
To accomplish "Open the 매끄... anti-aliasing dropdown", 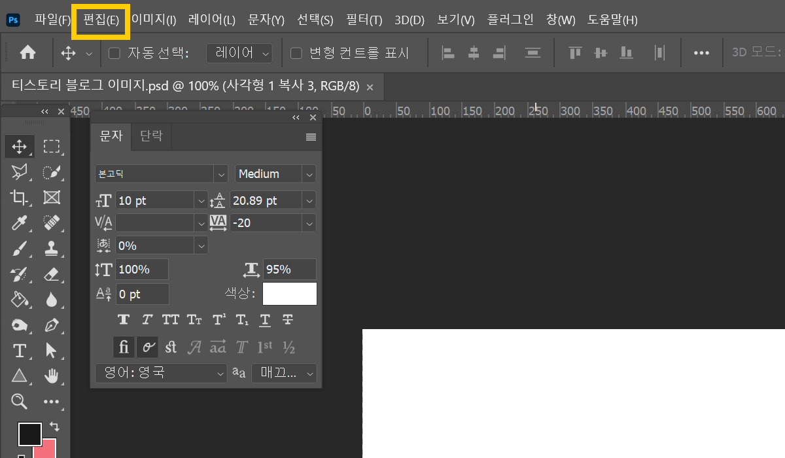I will pyautogui.click(x=284, y=373).
